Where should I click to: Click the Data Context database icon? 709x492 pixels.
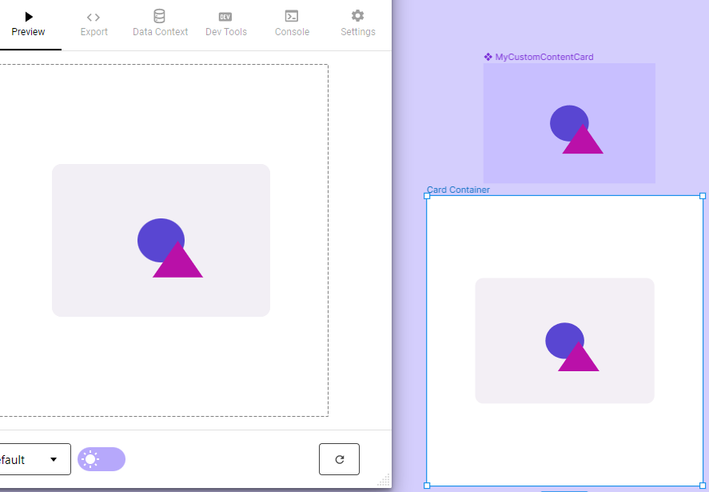[160, 16]
